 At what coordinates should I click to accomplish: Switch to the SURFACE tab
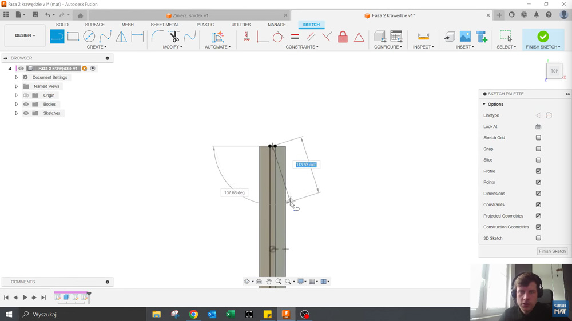[x=95, y=25]
